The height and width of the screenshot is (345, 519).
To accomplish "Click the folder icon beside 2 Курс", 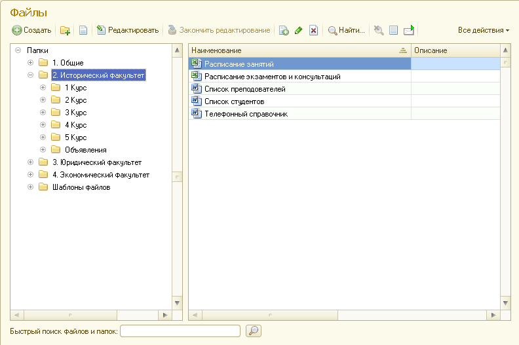I will [x=56, y=100].
